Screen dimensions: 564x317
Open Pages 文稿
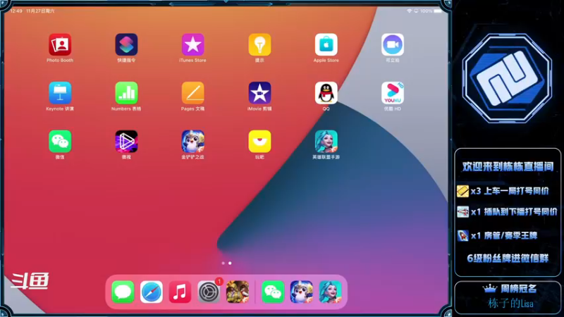[x=192, y=93]
